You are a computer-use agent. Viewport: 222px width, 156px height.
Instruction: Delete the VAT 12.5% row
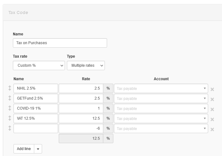tap(212, 119)
